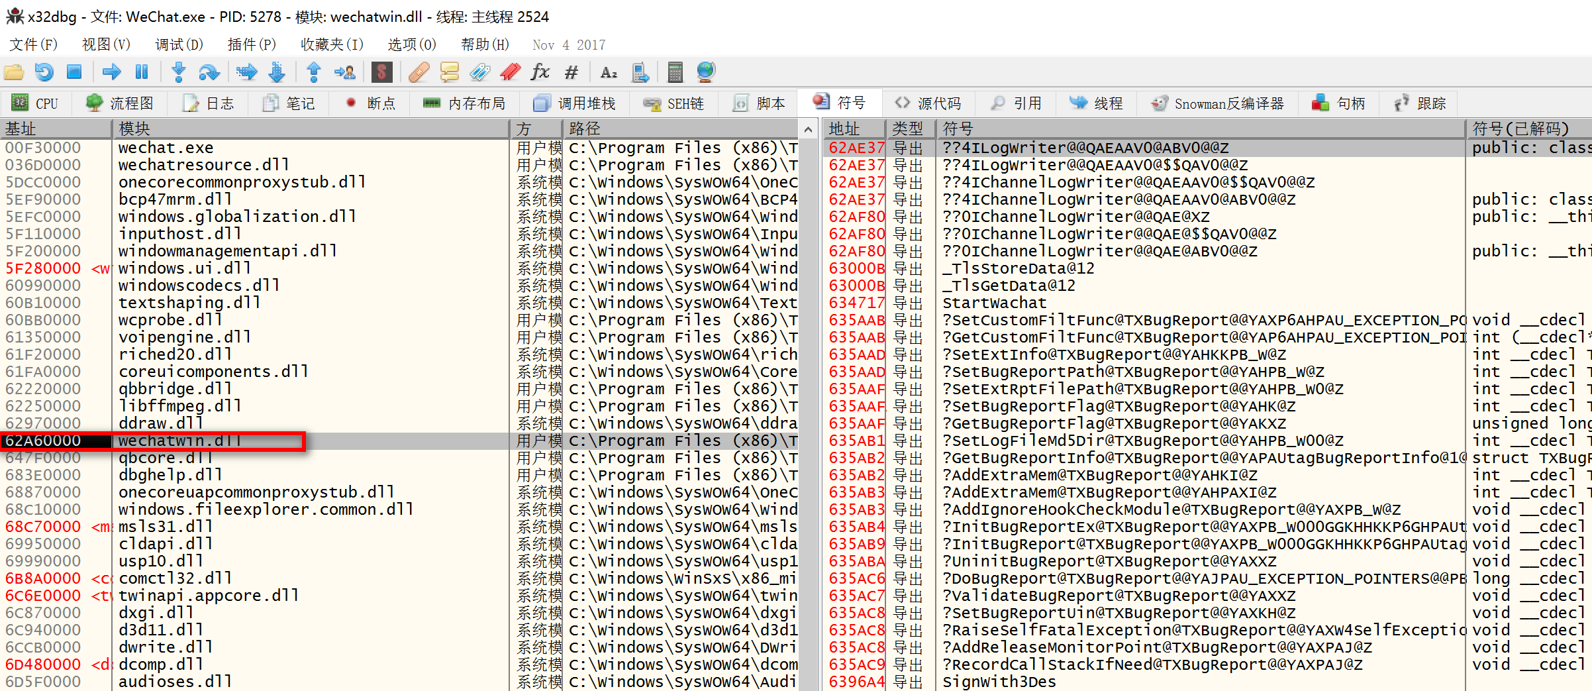The width and height of the screenshot is (1592, 691).
Task: Switch to the 脚本 tab
Action: pos(759,103)
